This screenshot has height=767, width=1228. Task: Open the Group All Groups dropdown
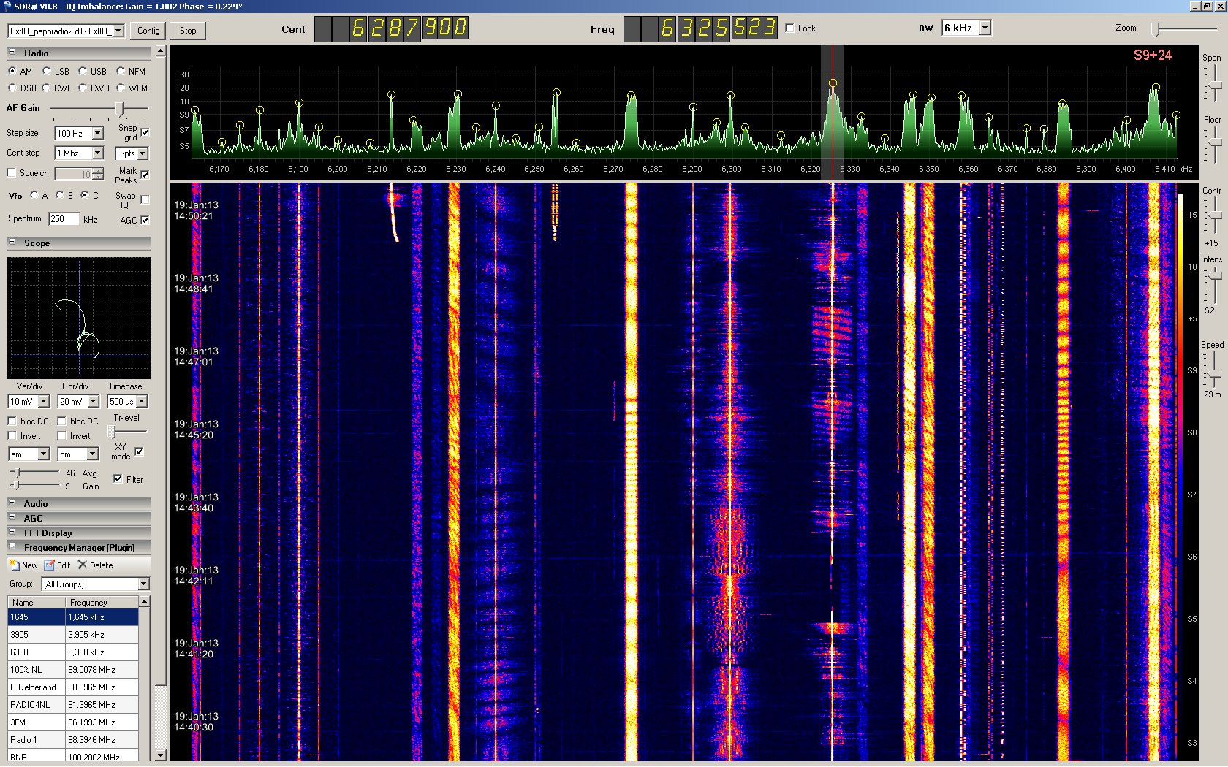coord(143,584)
